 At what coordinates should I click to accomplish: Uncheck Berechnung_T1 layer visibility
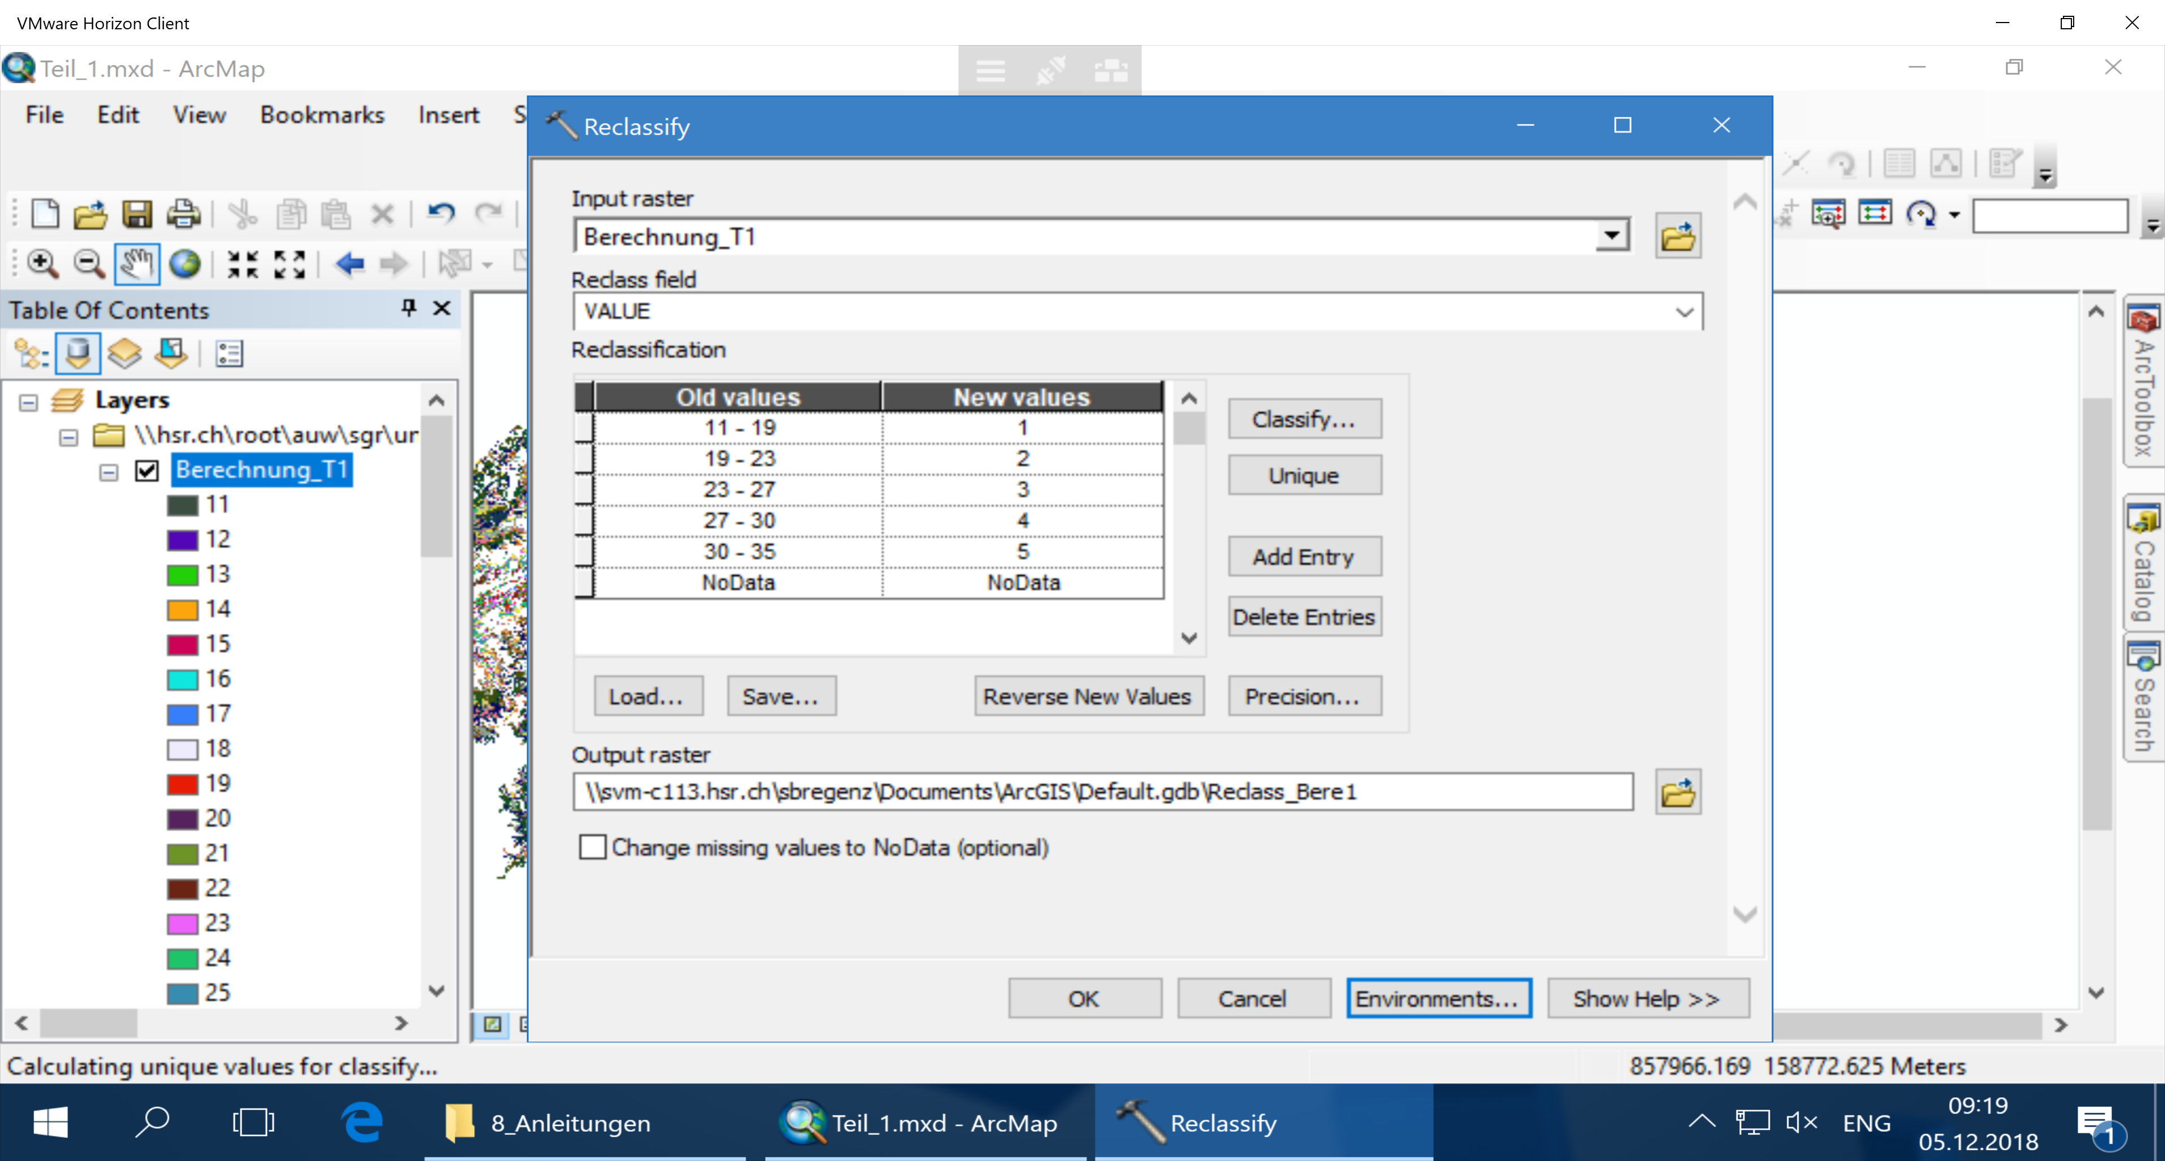[147, 471]
